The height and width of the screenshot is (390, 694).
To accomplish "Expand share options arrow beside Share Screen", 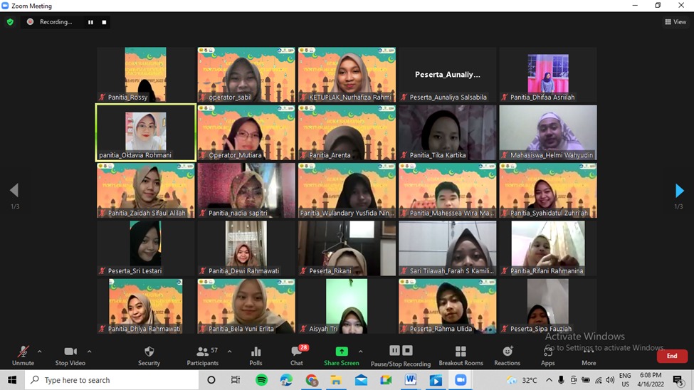I will pos(360,352).
